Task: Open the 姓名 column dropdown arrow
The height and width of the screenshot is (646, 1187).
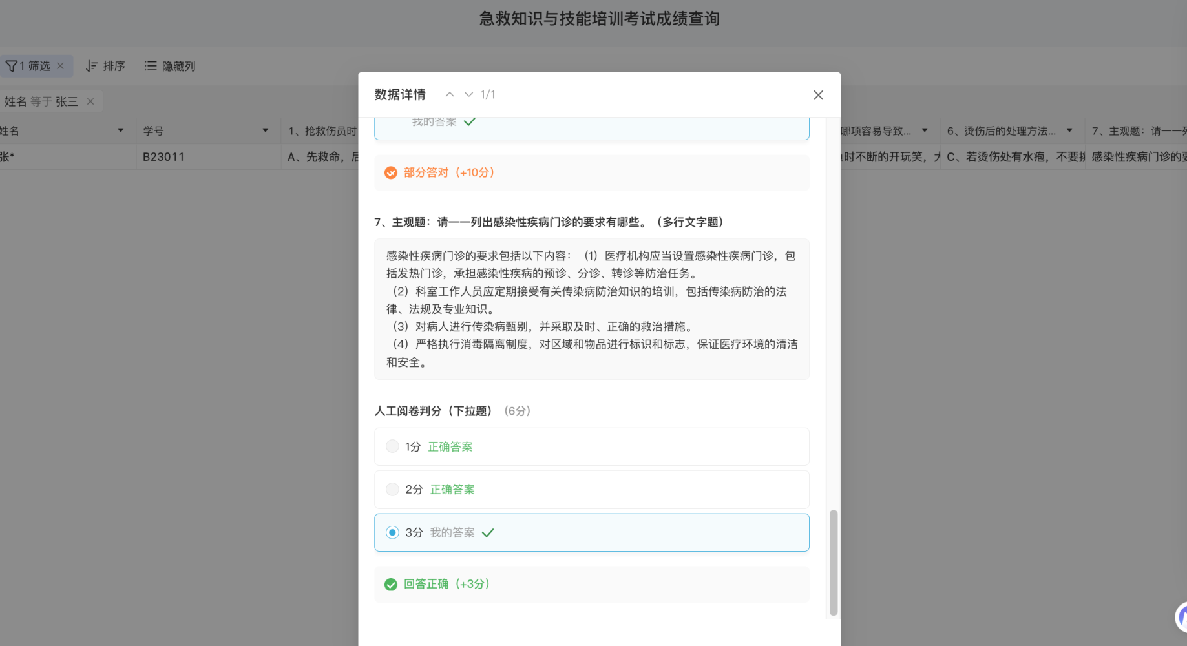Action: [120, 130]
